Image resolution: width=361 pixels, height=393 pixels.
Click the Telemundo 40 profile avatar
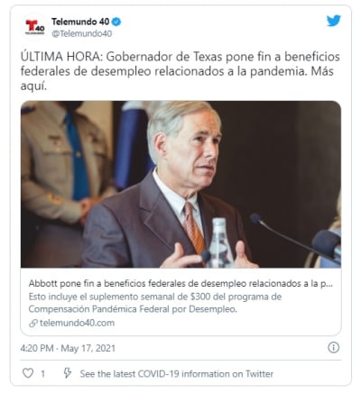35,27
